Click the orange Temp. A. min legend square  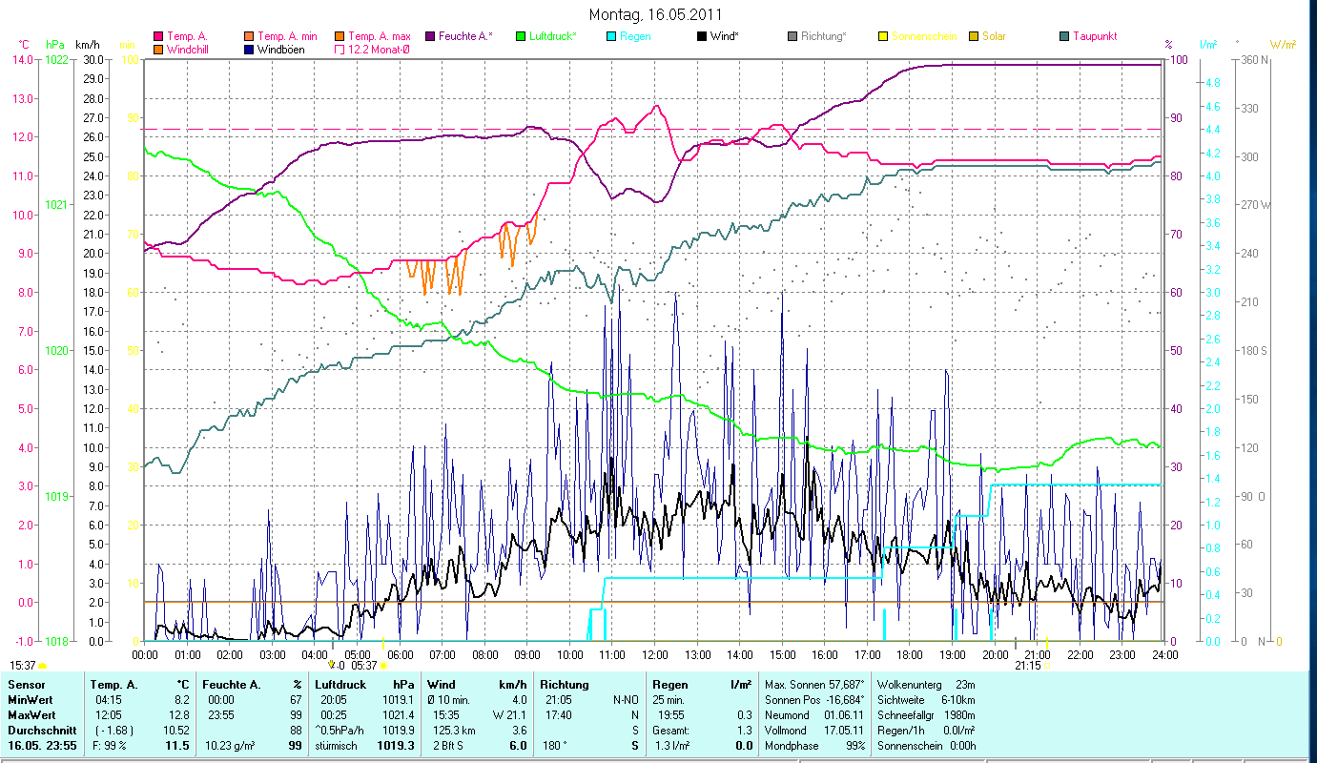coord(248,36)
